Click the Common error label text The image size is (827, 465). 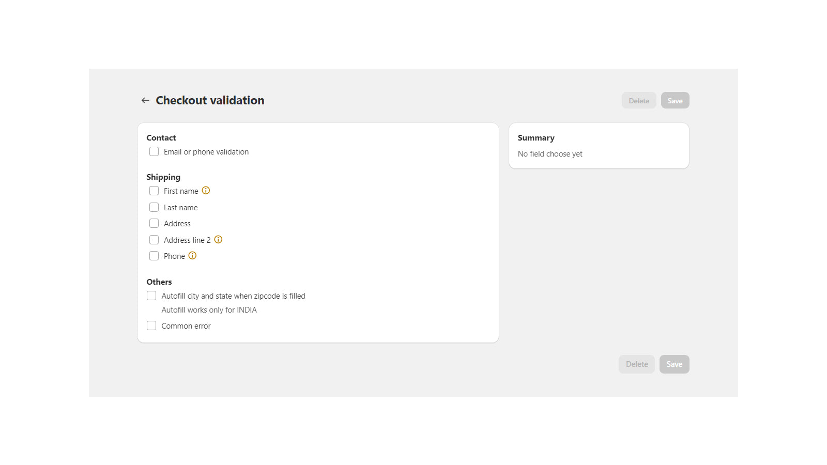tap(186, 326)
